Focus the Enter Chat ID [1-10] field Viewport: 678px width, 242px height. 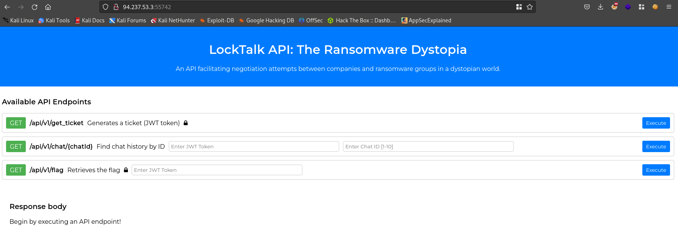pyautogui.click(x=428, y=146)
